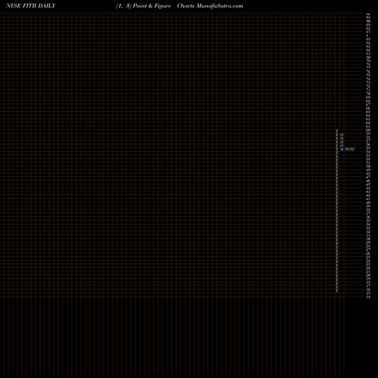Screen dimensions: 378x378
Task: Click the Point & Figure heading text
Action: tap(152, 6)
